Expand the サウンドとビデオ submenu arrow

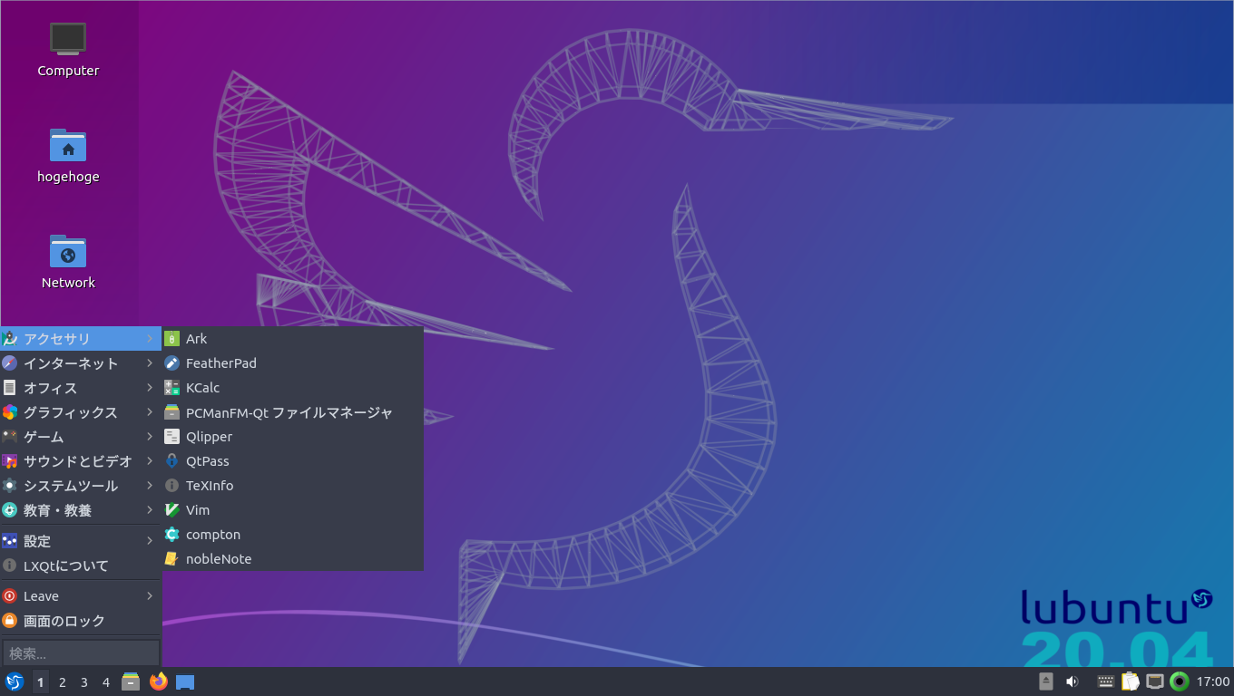point(150,461)
